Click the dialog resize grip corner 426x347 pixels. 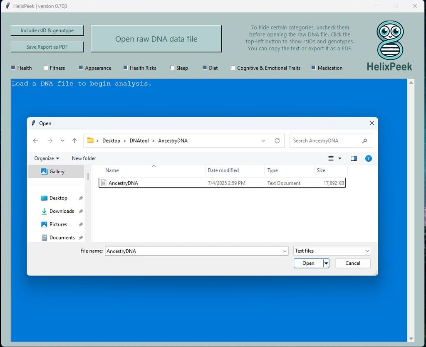pos(375,273)
